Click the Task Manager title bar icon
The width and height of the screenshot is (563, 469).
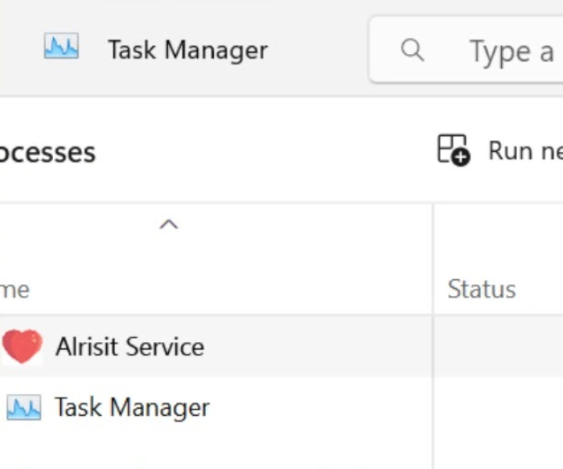point(61,49)
